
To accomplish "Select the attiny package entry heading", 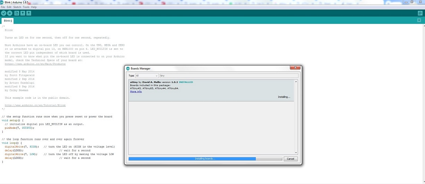I will click(x=162, y=82).
